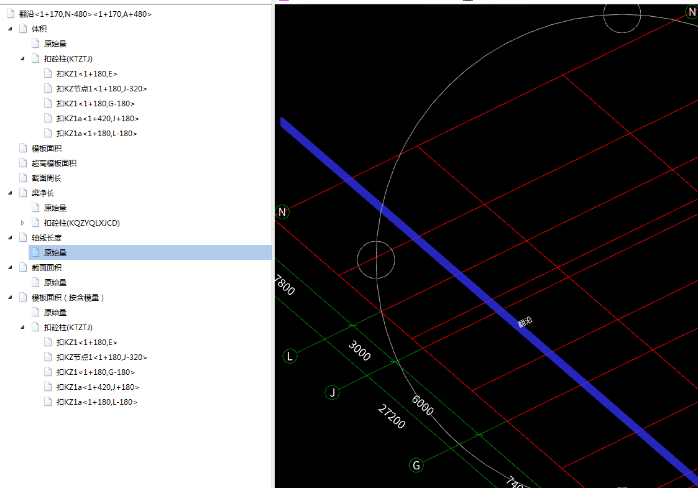Viewport: 698px width, 488px height.
Task: Select the 超高模板面积 row
Action: pos(54,163)
